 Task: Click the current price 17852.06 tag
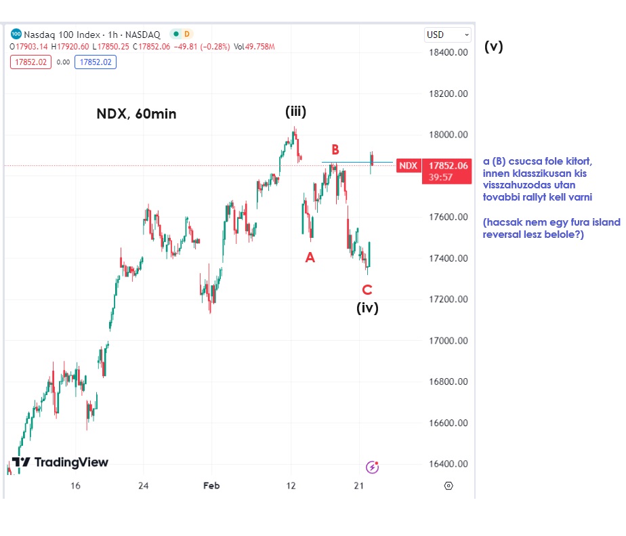point(447,165)
